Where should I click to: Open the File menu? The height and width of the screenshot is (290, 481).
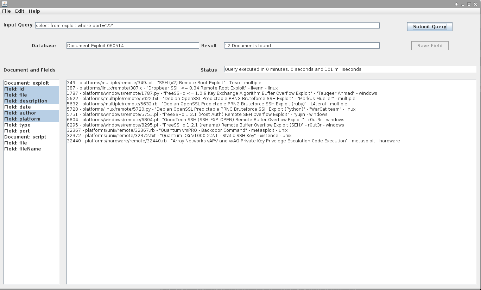pos(6,11)
